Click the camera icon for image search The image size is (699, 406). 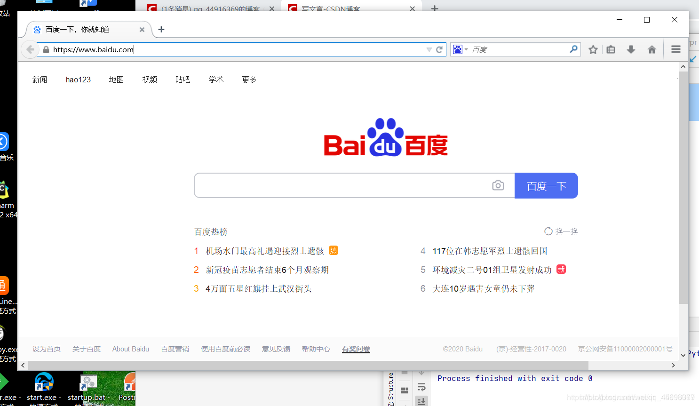[x=498, y=185]
